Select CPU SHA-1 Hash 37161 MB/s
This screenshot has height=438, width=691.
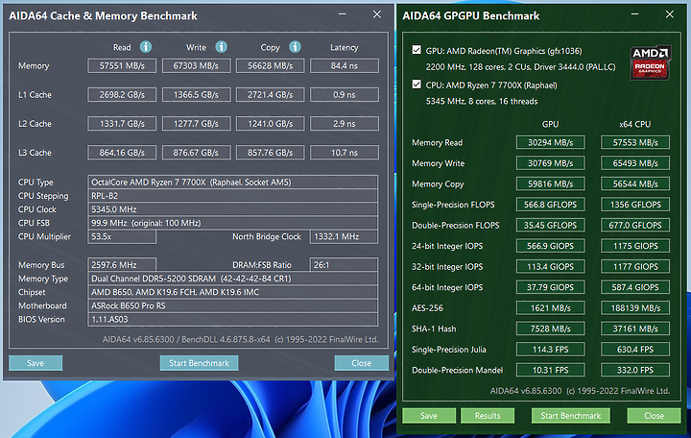point(635,328)
